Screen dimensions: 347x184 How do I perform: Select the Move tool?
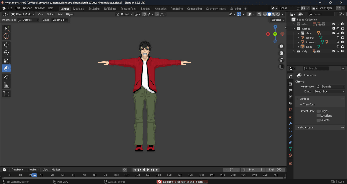6,45
